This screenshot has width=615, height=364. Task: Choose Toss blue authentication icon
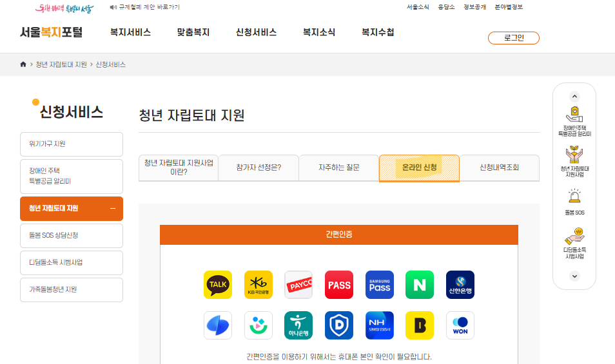click(218, 325)
